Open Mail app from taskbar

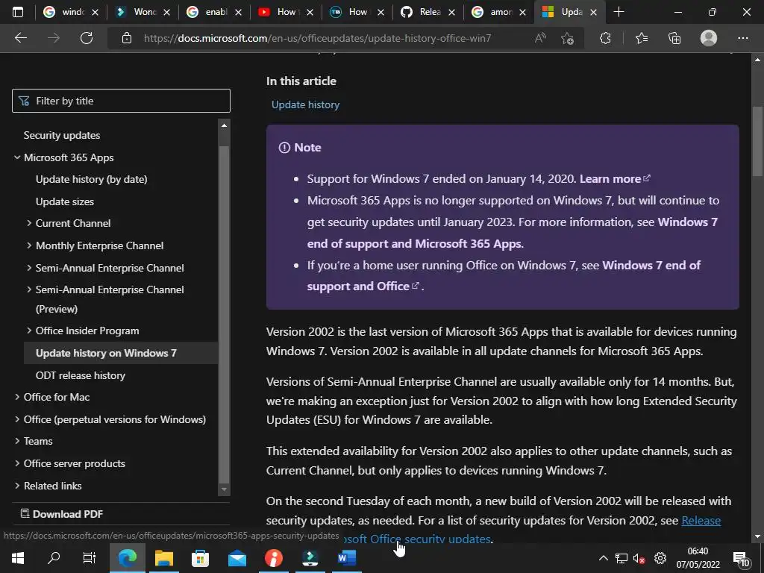coord(237,558)
